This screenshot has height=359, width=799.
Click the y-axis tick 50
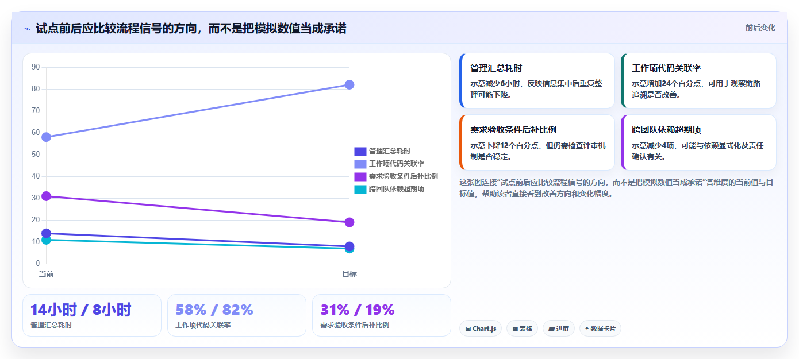tap(36, 155)
